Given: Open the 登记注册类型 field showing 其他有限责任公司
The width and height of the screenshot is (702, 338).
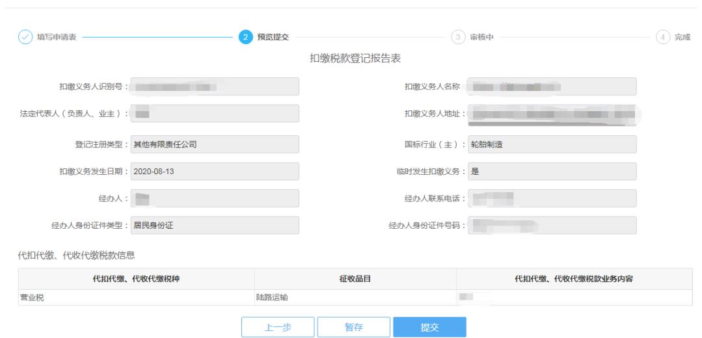Looking at the screenshot, I should pyautogui.click(x=215, y=144).
